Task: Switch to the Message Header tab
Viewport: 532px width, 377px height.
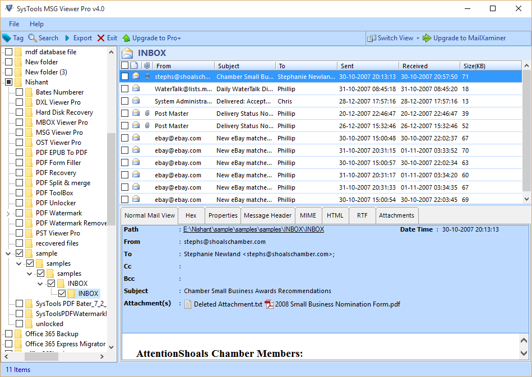Action: (267, 215)
